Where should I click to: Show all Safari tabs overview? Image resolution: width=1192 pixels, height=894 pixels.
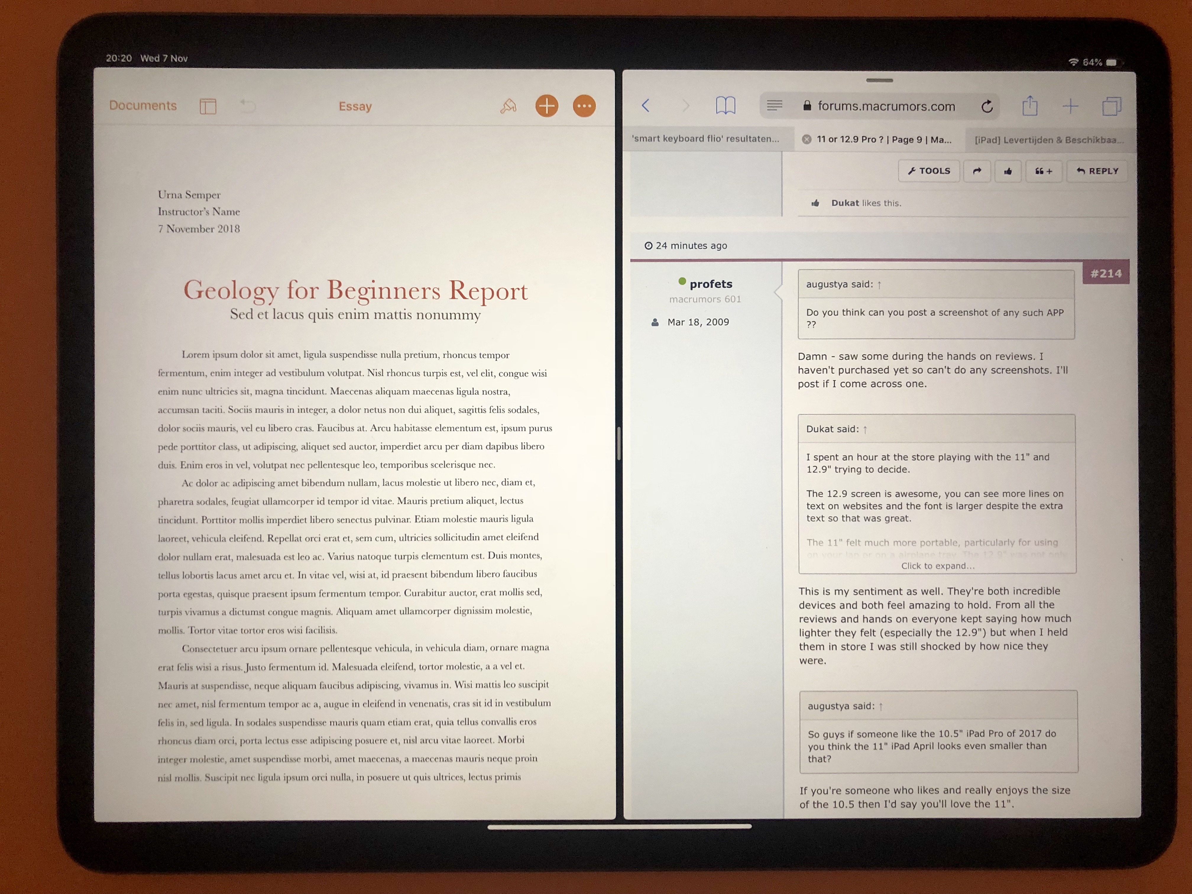point(1111,106)
